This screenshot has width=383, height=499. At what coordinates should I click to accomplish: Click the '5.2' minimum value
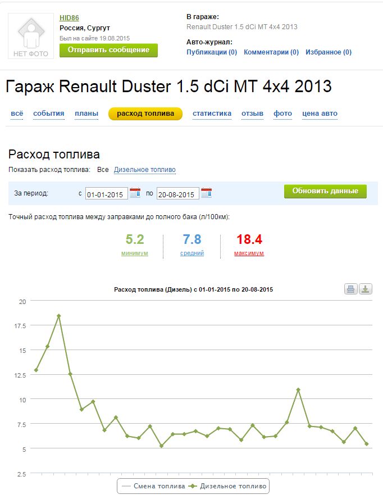[x=135, y=239]
